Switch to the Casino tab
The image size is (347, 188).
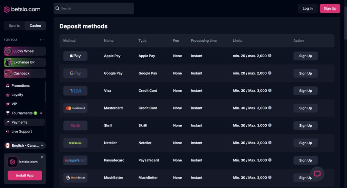click(35, 26)
